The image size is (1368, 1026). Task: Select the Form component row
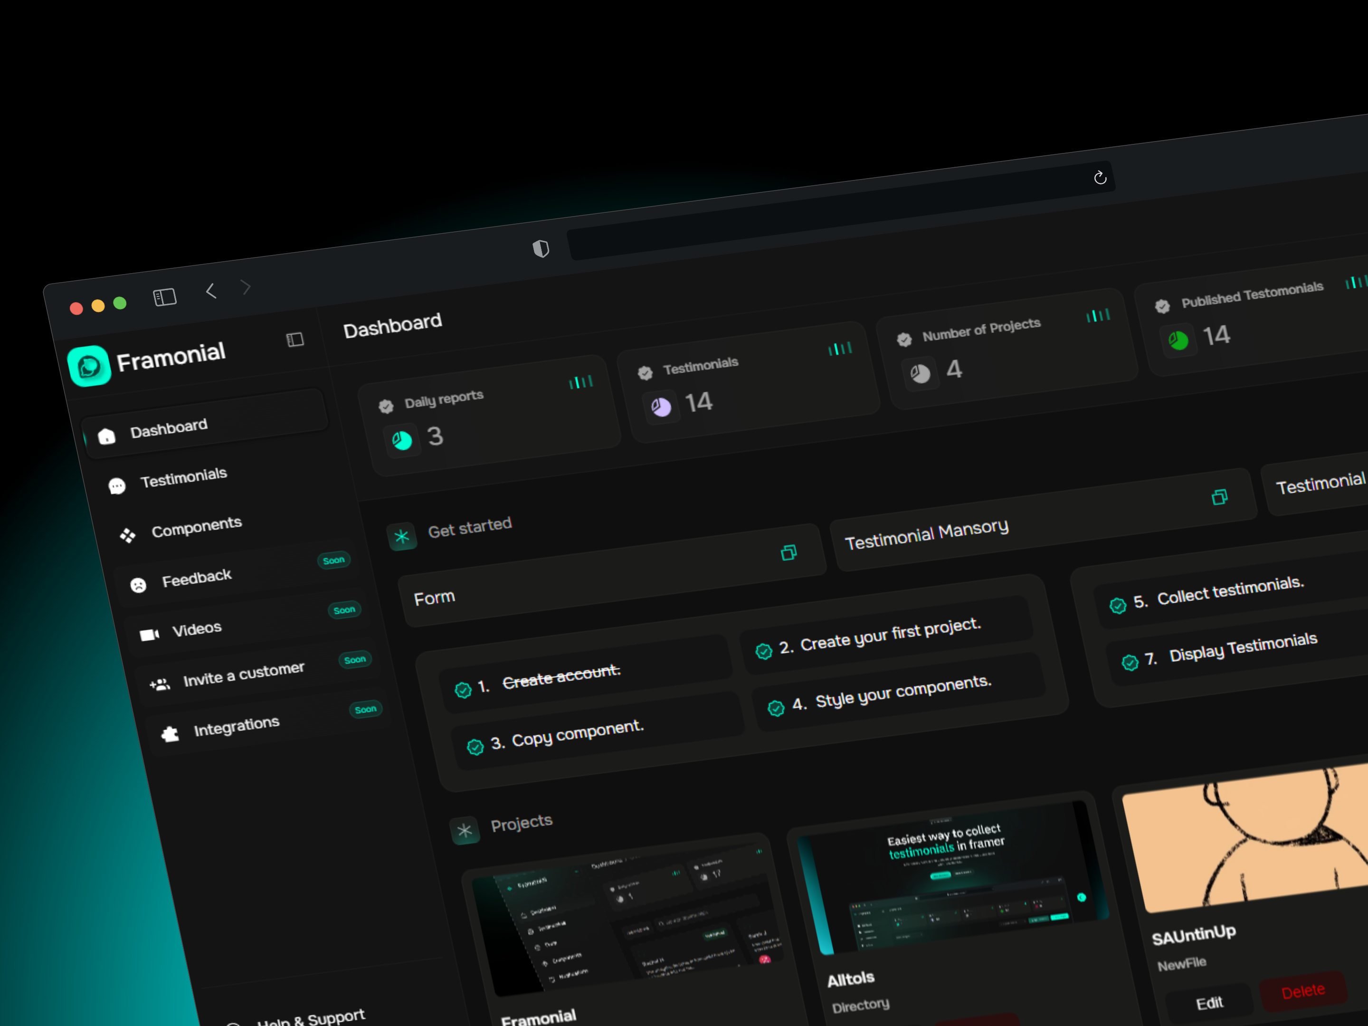click(x=612, y=576)
